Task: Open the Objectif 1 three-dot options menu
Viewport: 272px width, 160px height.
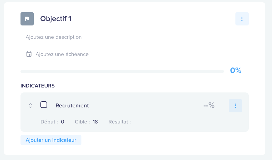Action: [x=242, y=19]
